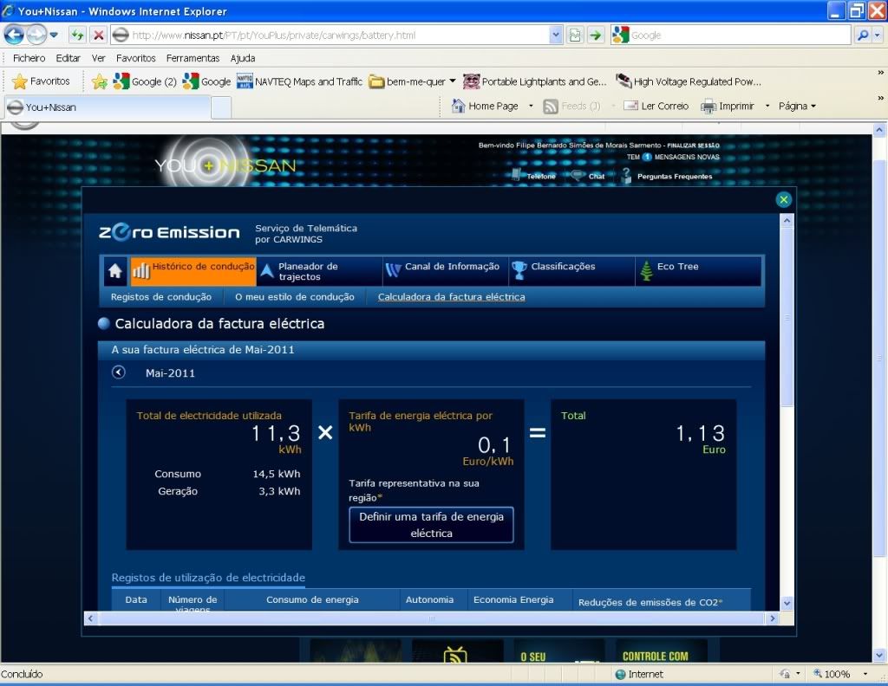
Task: Click Calculadora da factura eléctrica link
Action: tap(451, 297)
